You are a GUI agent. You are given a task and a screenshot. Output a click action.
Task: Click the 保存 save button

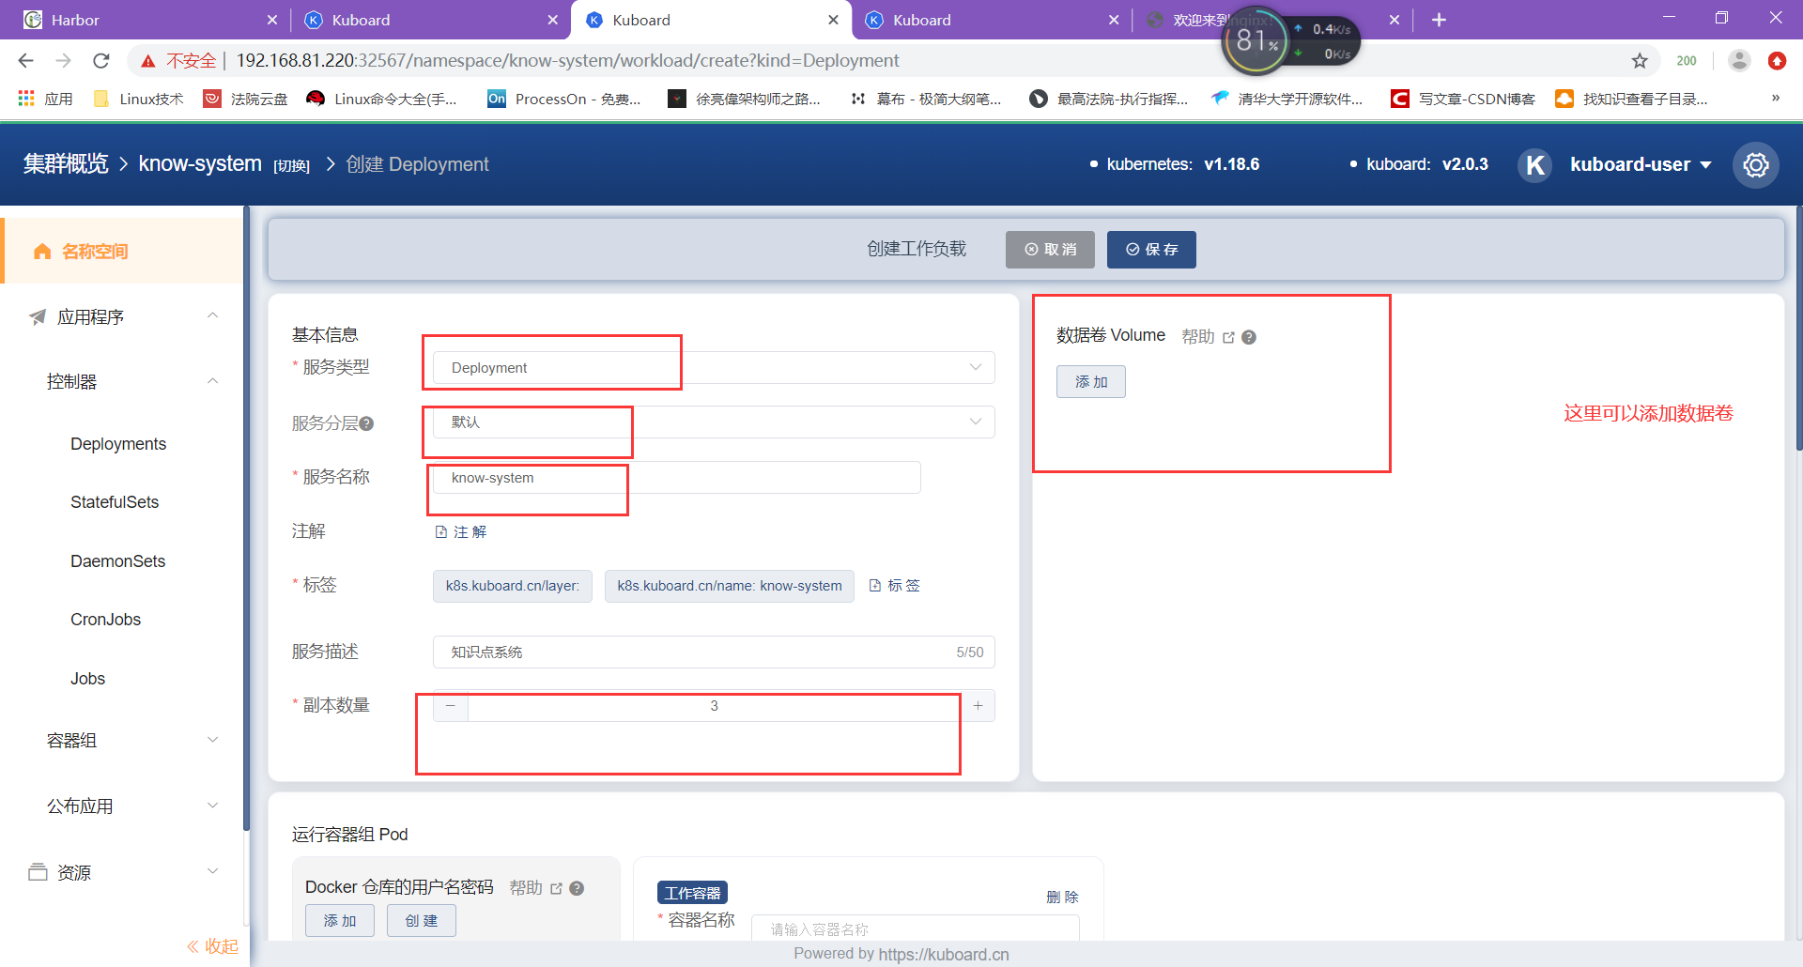(x=1151, y=250)
